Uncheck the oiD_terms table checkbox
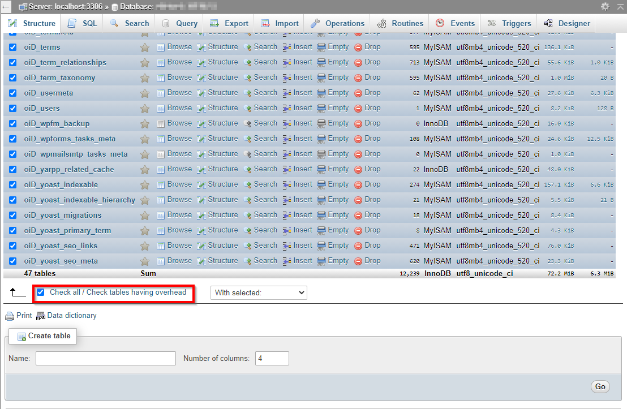This screenshot has width=627, height=409. (x=13, y=47)
